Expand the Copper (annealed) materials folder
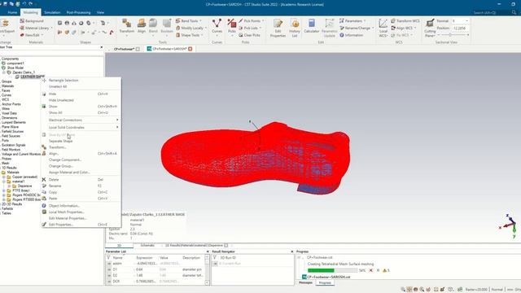The height and width of the screenshot is (293, 521). (x=4, y=177)
